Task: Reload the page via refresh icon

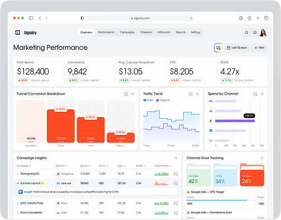Action: click(191, 18)
